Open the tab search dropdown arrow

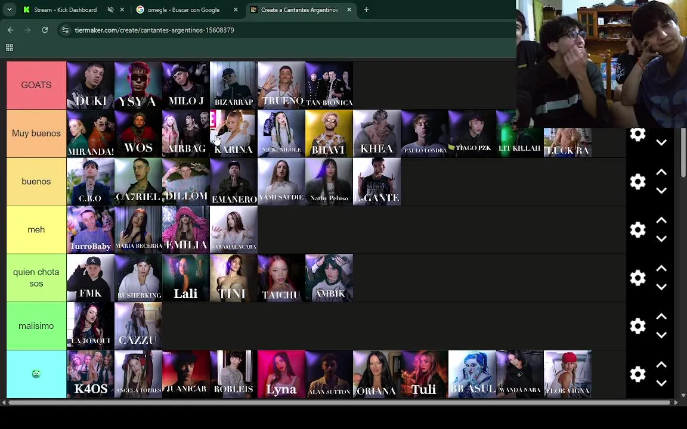click(9, 10)
